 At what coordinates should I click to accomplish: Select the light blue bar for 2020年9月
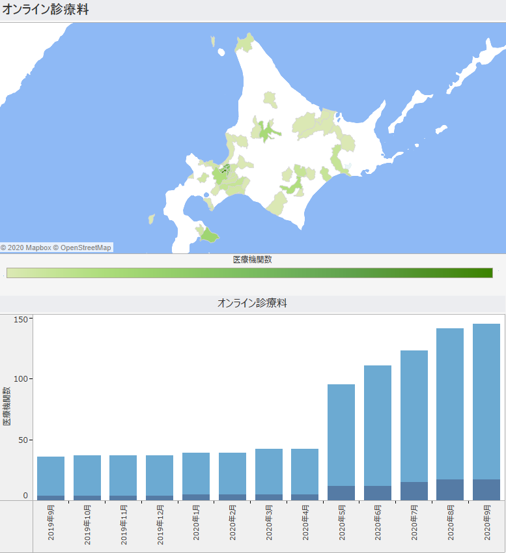pyautogui.click(x=486, y=401)
